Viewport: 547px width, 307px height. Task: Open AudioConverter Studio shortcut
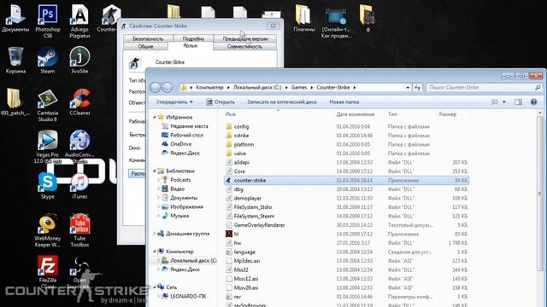pyautogui.click(x=79, y=146)
